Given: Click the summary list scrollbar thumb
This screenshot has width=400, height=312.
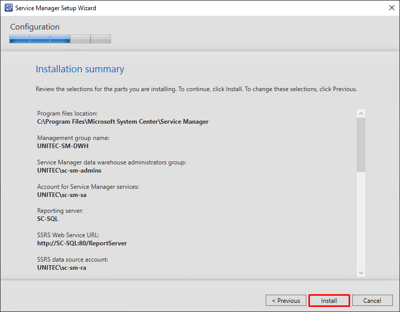Looking at the screenshot, I should pos(361,145).
